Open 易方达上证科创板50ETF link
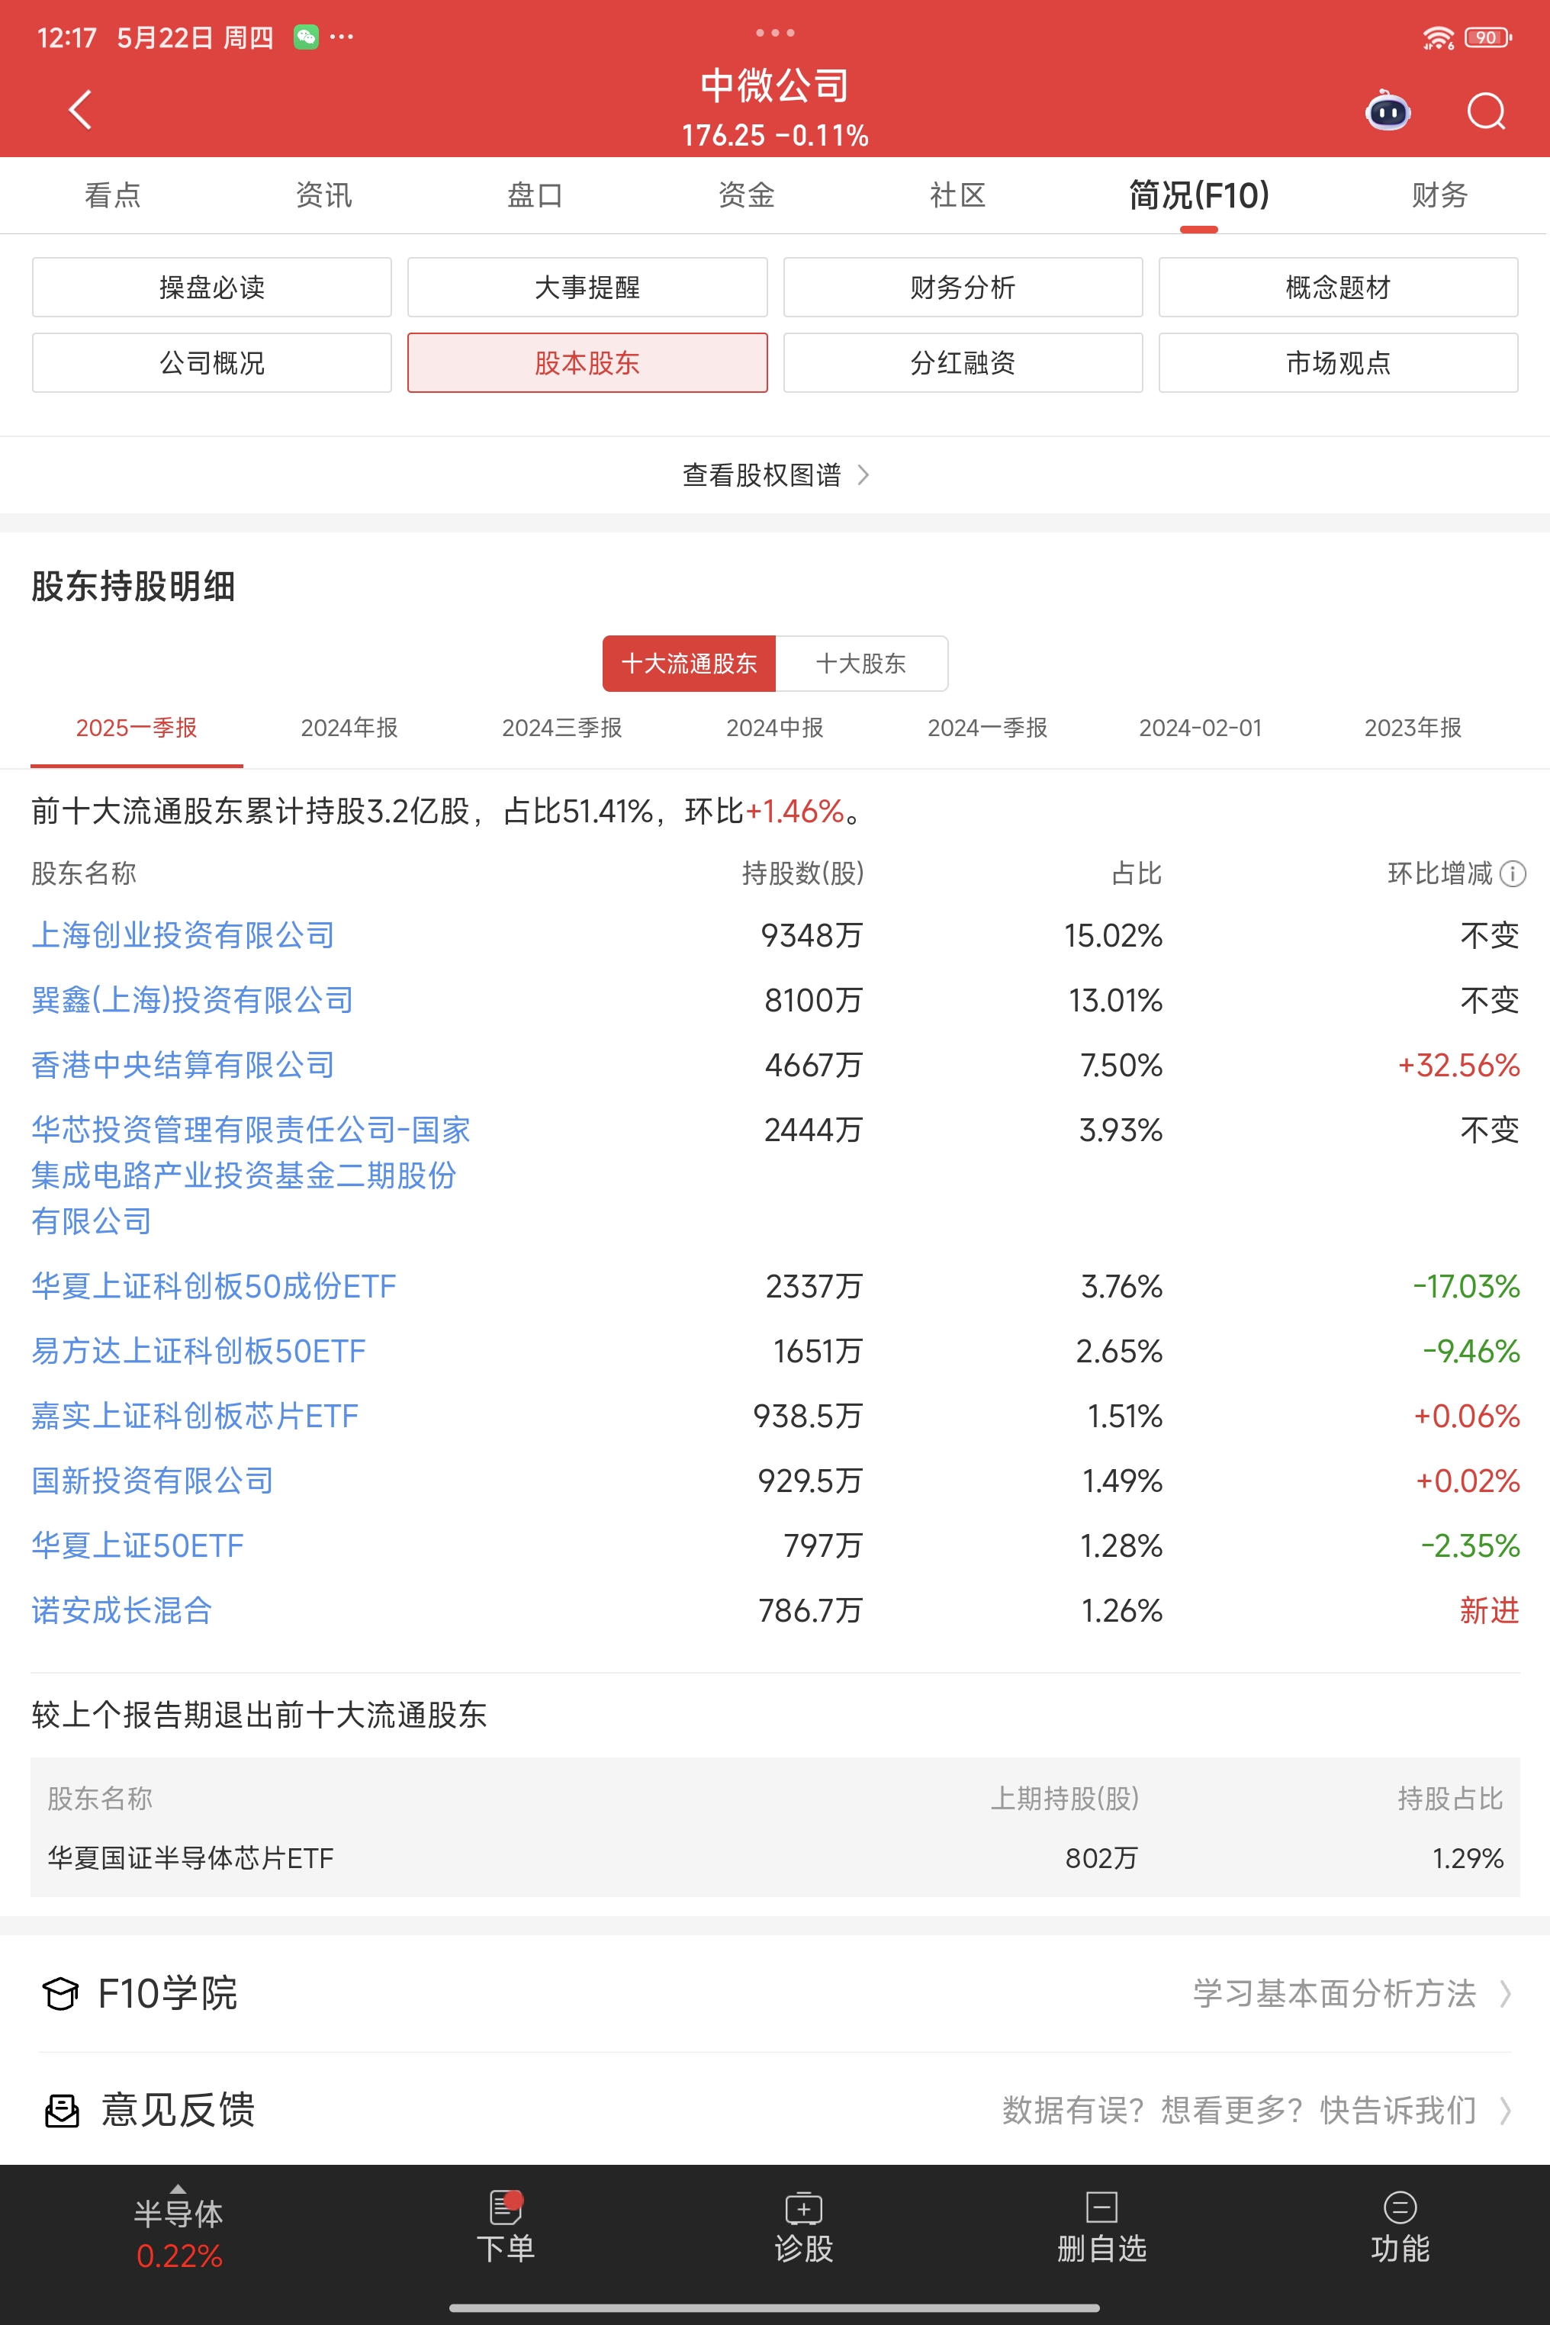The image size is (1550, 2325). pyautogui.click(x=198, y=1352)
